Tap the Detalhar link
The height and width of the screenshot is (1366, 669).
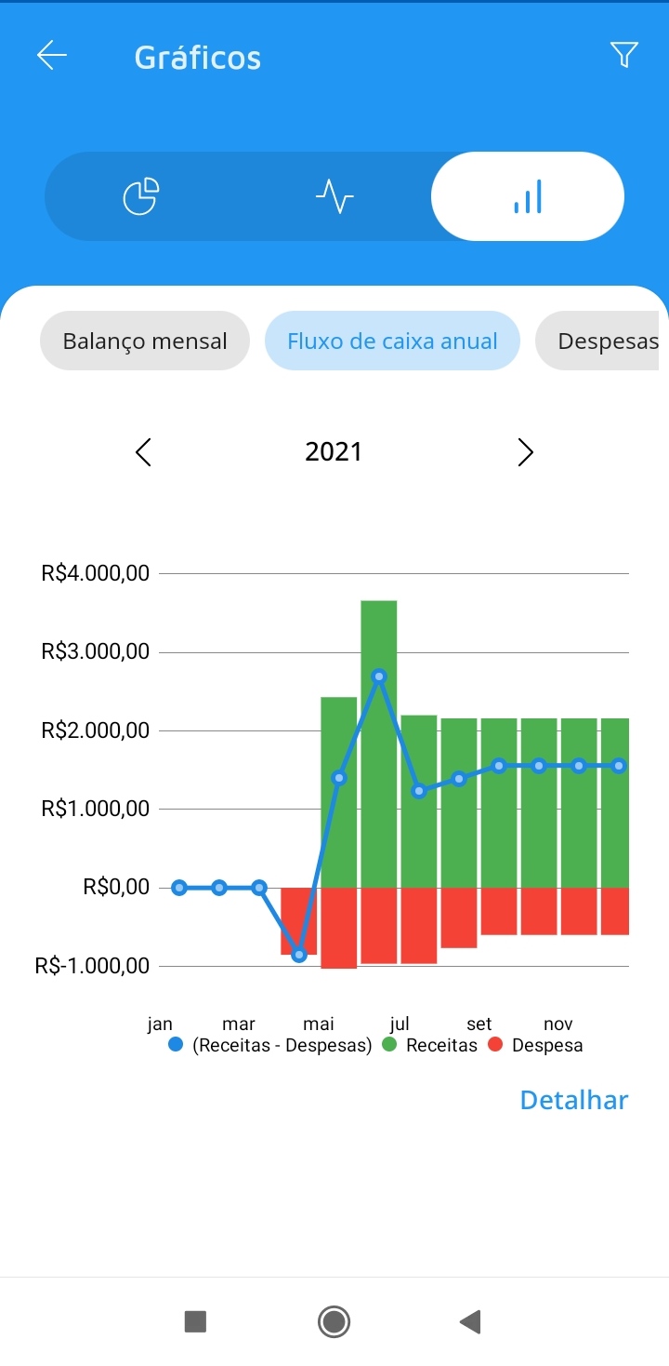[x=574, y=1100]
